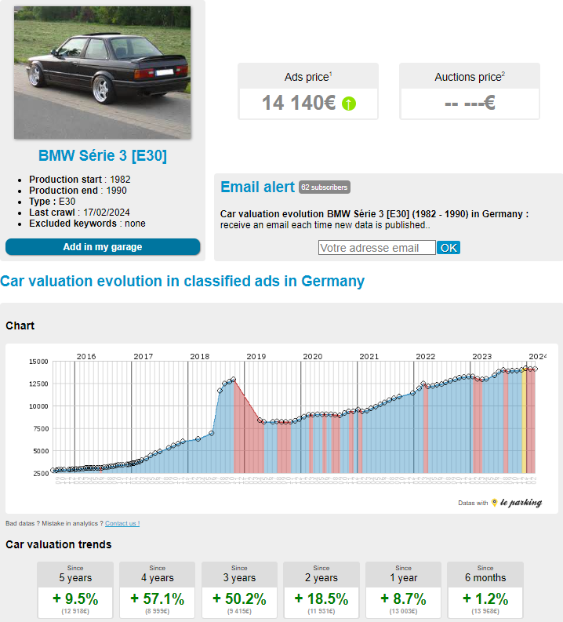Click the 2023 year label on chart
The height and width of the screenshot is (622, 563).
click(x=482, y=356)
